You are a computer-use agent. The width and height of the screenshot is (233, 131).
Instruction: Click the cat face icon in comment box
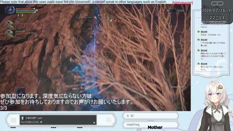click(x=13, y=120)
